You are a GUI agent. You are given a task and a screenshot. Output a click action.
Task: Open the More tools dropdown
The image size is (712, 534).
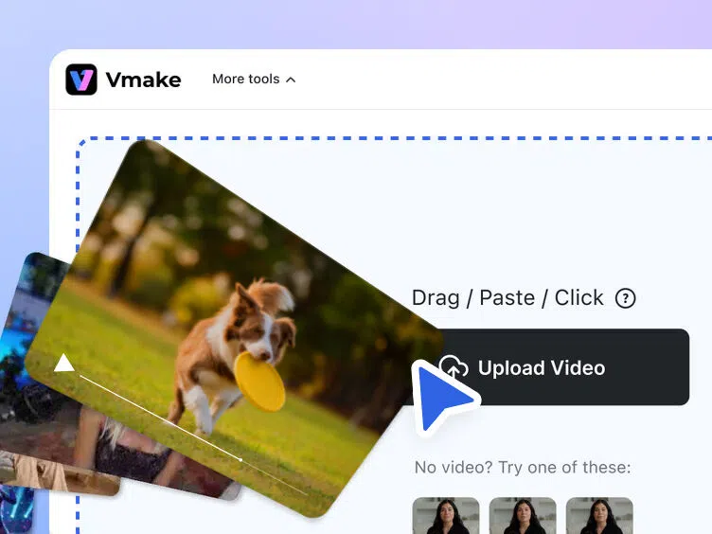pyautogui.click(x=254, y=79)
